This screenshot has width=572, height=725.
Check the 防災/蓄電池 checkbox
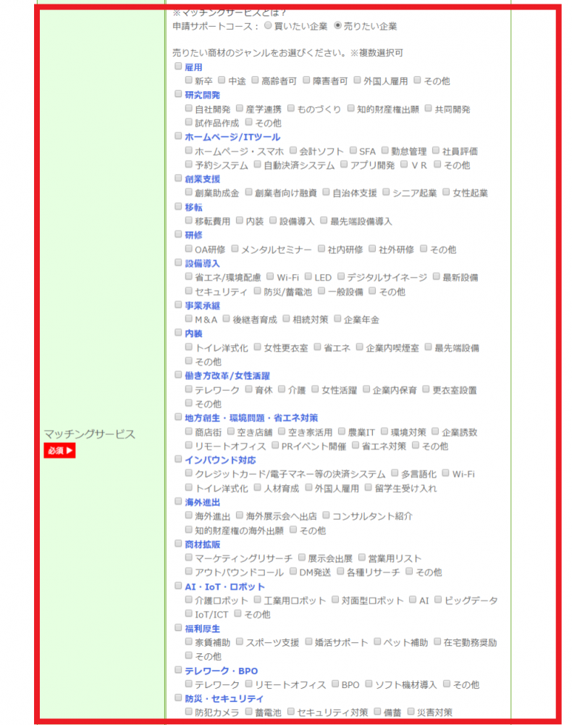257,291
